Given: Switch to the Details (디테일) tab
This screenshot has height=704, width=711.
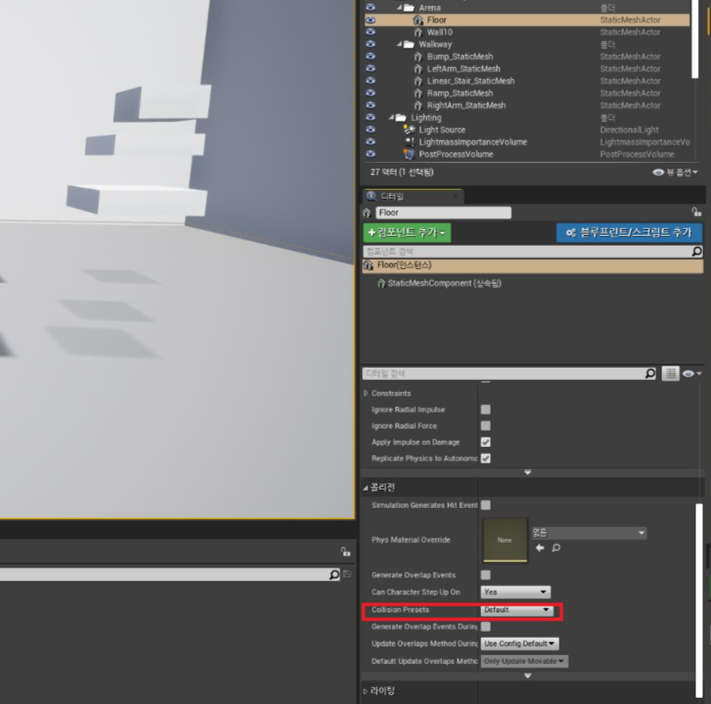Looking at the screenshot, I should tap(412, 197).
